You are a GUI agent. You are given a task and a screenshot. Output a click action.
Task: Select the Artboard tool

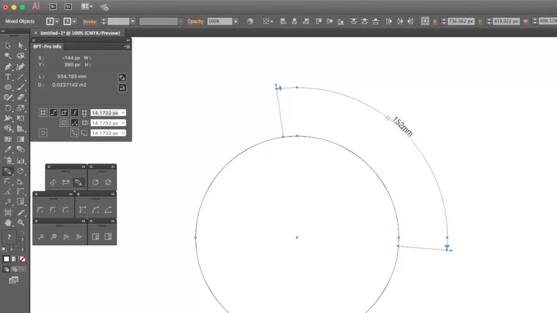click(x=8, y=212)
